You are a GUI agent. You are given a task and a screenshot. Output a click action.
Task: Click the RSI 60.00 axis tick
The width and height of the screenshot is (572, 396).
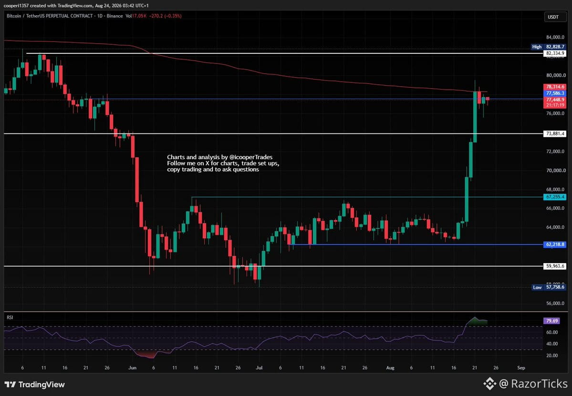tap(552, 332)
